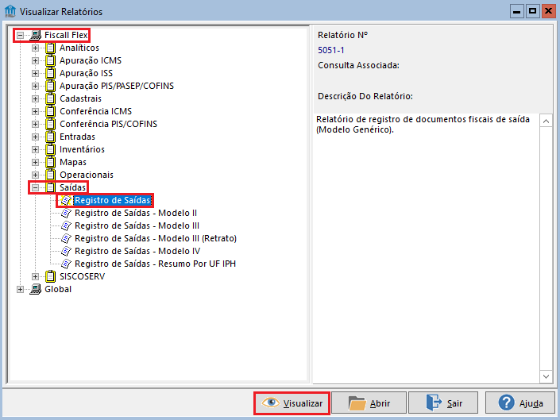Viewport: 560px width, 420px height.
Task: Click the Modelo III report icon
Action: pos(66,226)
